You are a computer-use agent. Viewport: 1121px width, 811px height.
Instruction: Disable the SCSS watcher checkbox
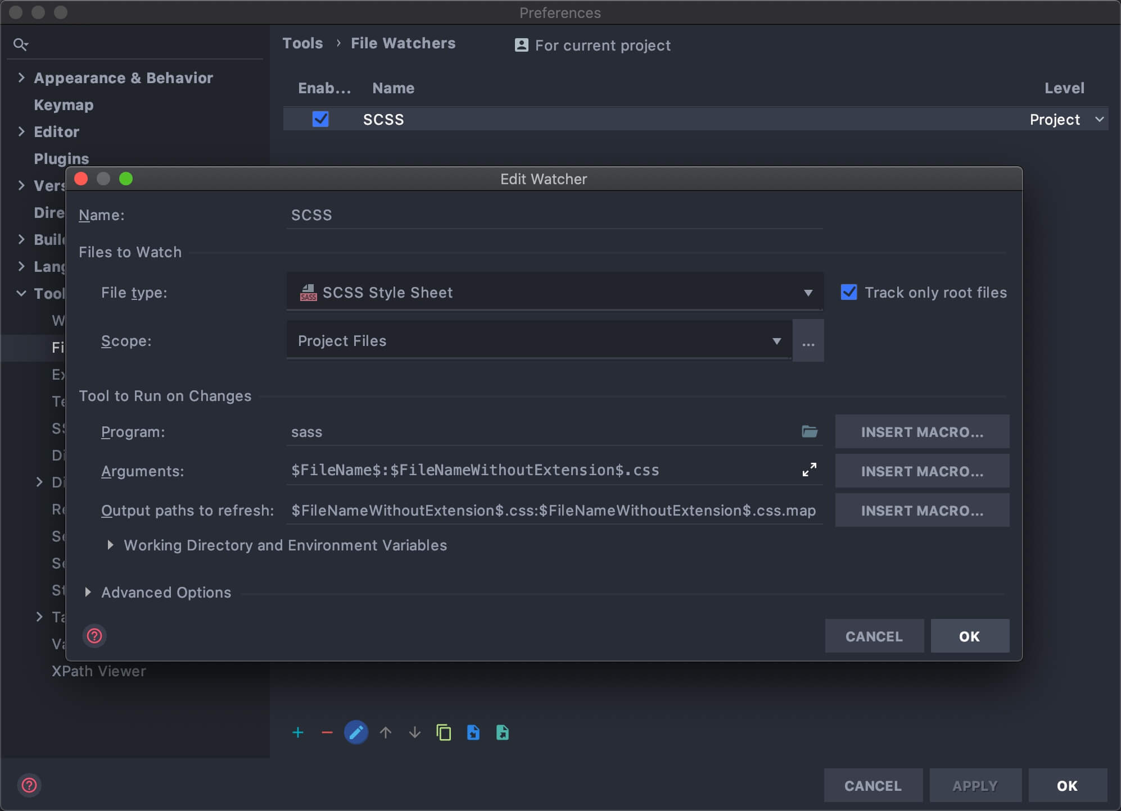[x=320, y=119]
